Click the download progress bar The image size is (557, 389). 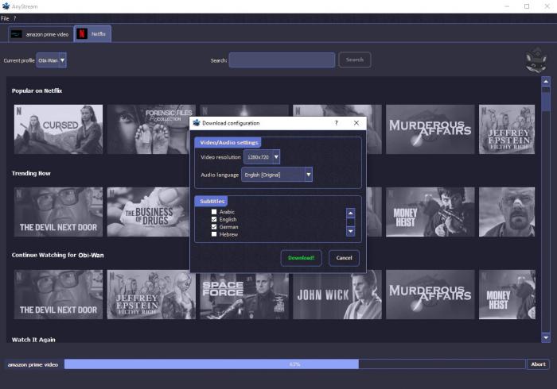pos(294,364)
